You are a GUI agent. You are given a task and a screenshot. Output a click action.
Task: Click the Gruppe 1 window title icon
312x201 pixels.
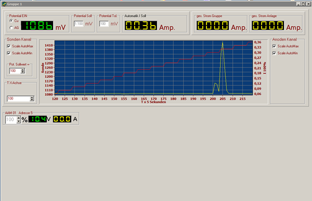4,4
